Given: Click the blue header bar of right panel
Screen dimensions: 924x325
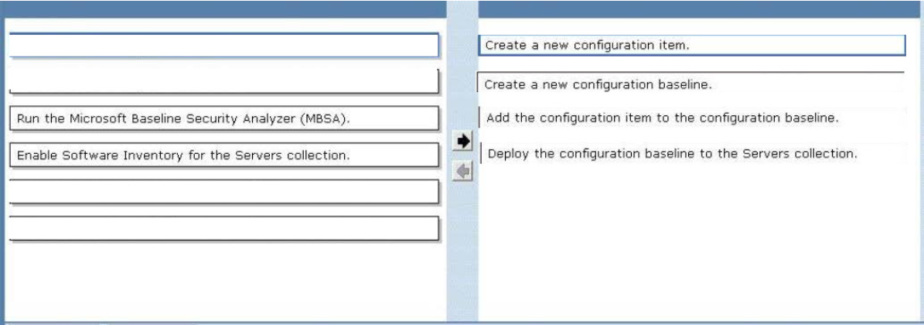Looking at the screenshot, I should tap(701, 9).
